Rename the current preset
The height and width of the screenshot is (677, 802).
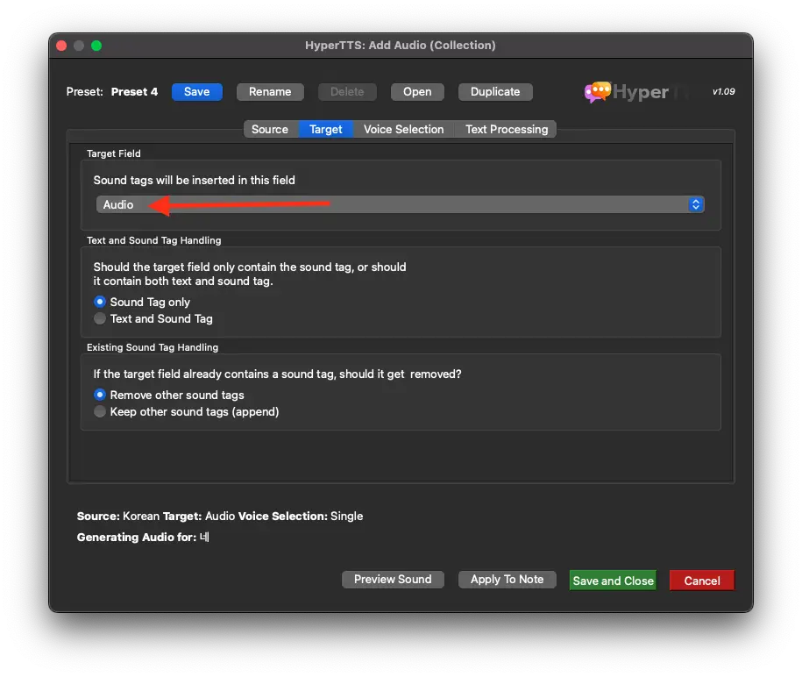coord(270,91)
